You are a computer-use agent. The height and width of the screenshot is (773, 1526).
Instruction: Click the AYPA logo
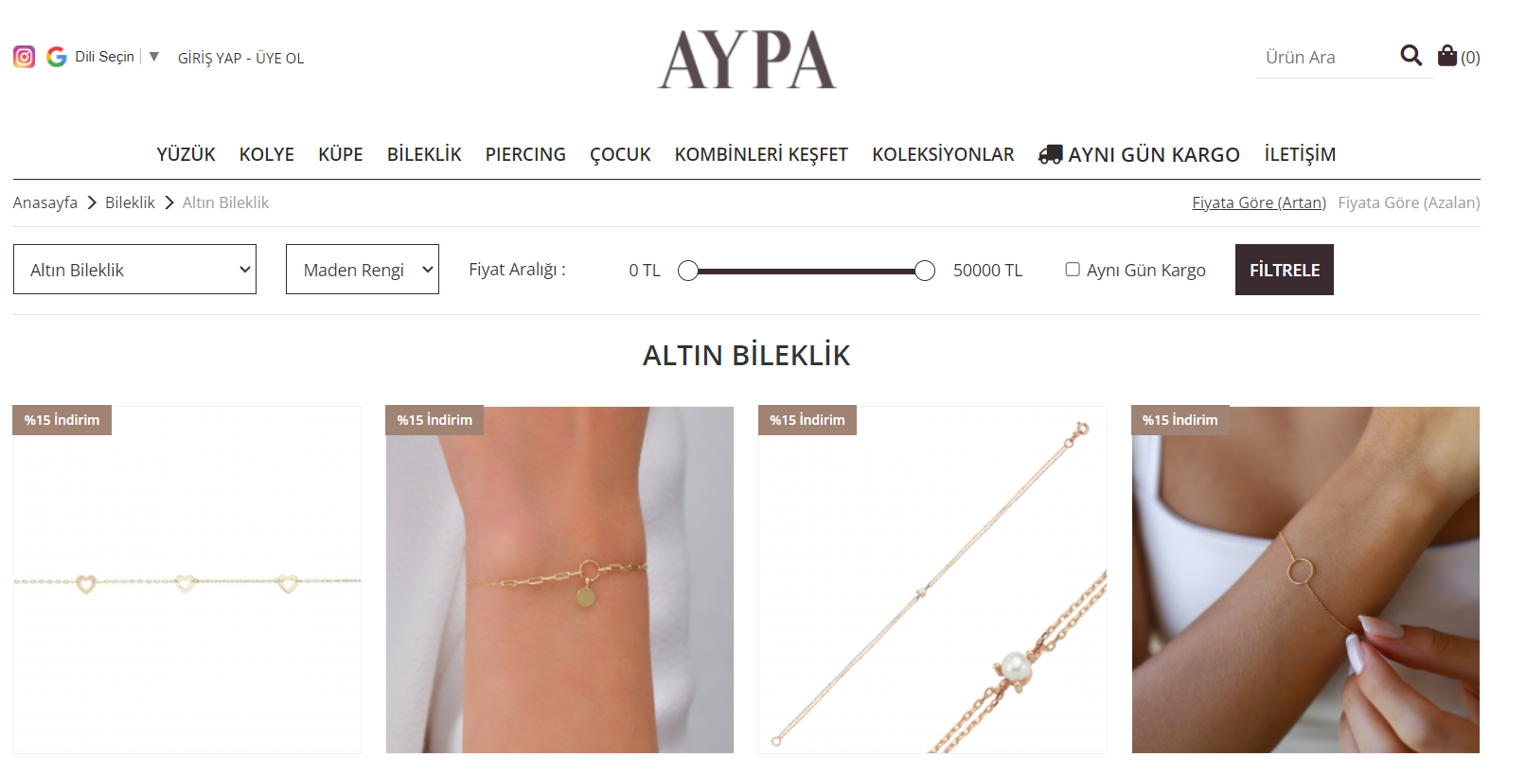pos(748,60)
